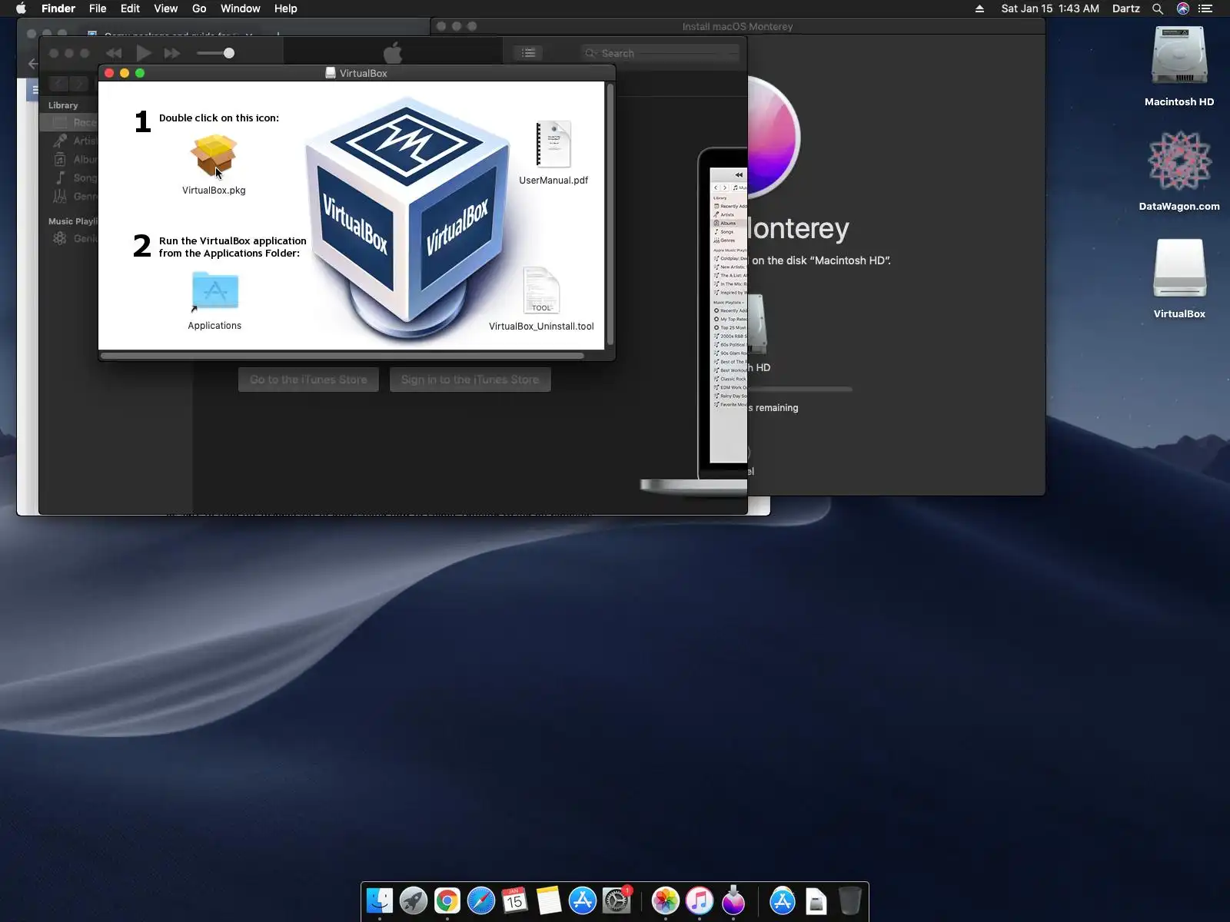Open Install macOS Monterey from the Dock
Image resolution: width=1230 pixels, height=922 pixels.
tap(733, 900)
